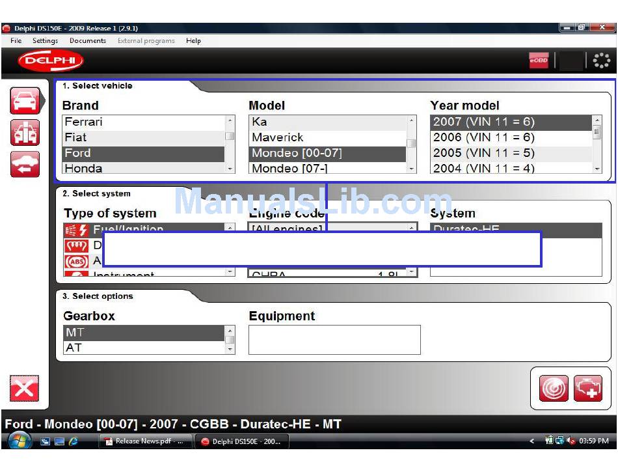Open the File menu
The height and width of the screenshot is (472, 618).
[16, 40]
